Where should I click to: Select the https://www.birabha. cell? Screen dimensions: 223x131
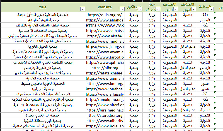pyautogui.click(x=105, y=89)
